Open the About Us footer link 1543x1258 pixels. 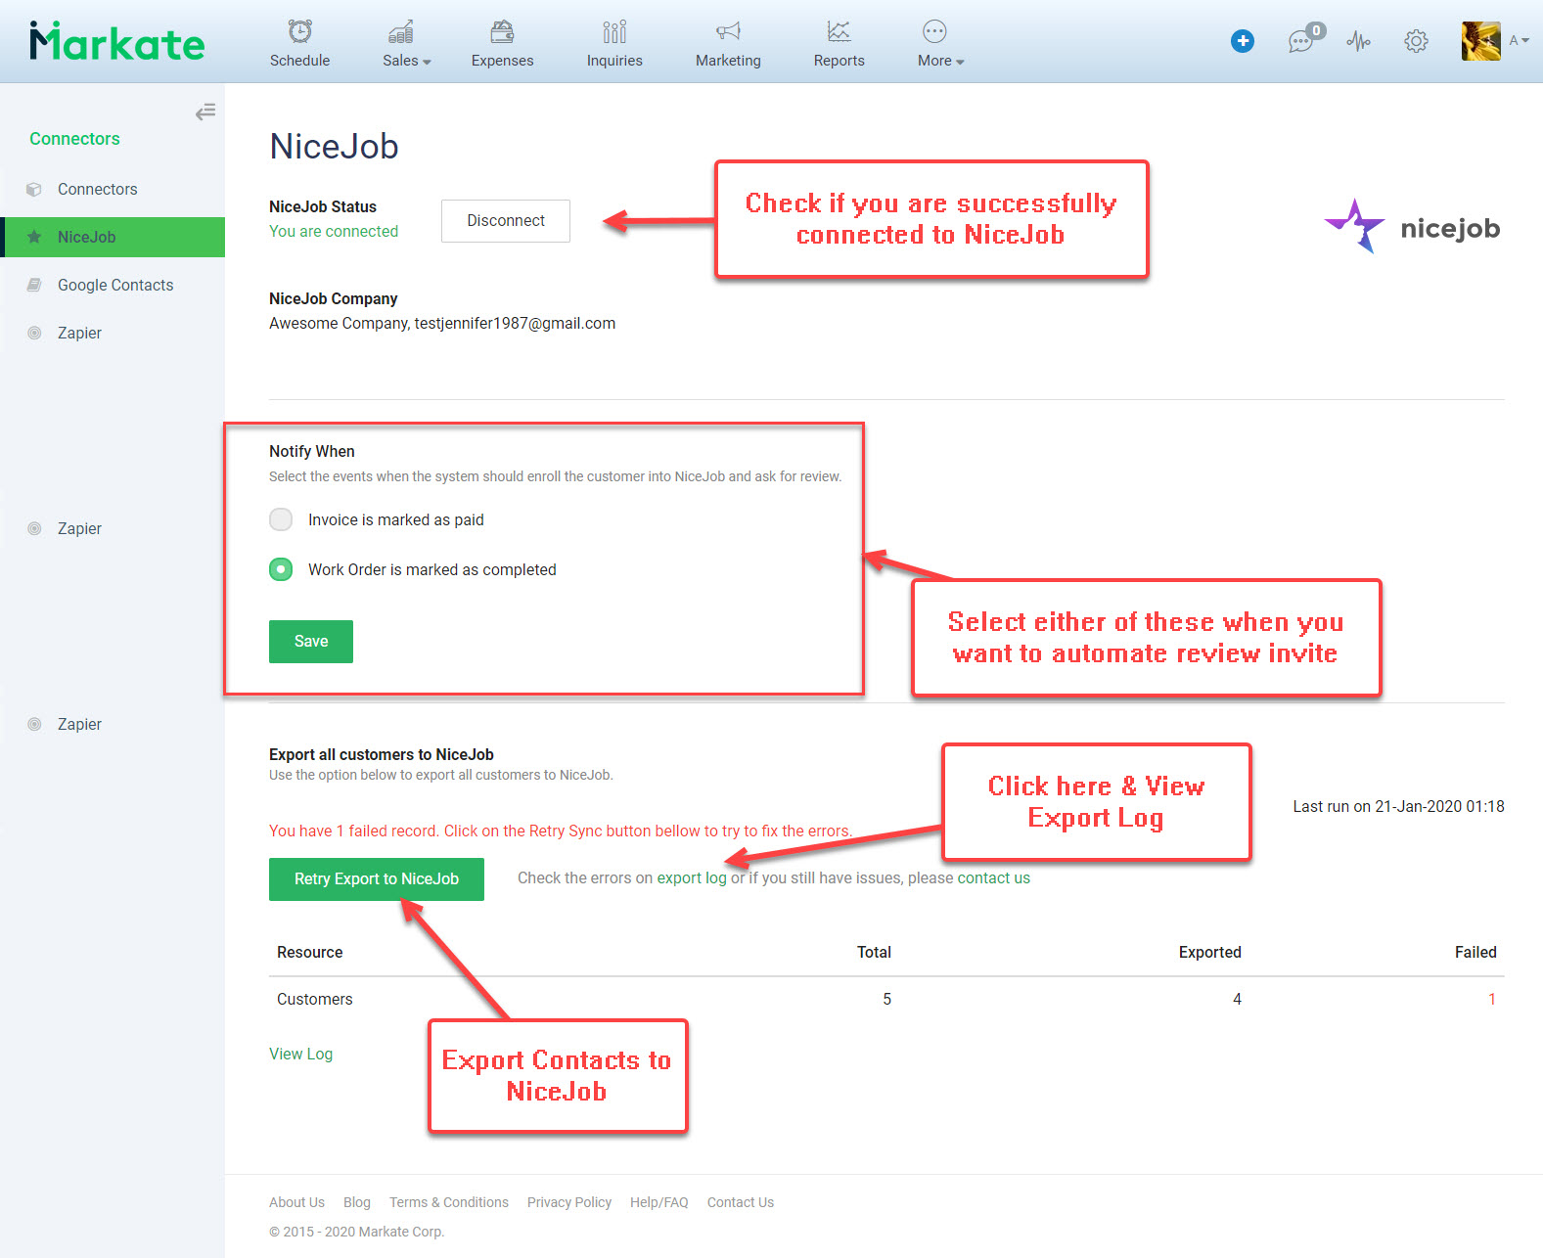296,1202
